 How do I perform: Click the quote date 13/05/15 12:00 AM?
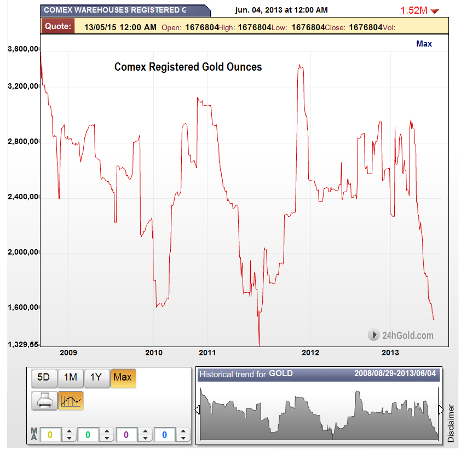(x=120, y=27)
